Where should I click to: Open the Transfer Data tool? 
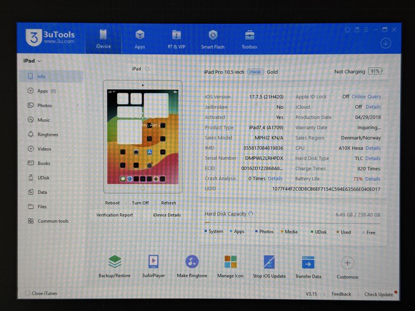click(308, 267)
